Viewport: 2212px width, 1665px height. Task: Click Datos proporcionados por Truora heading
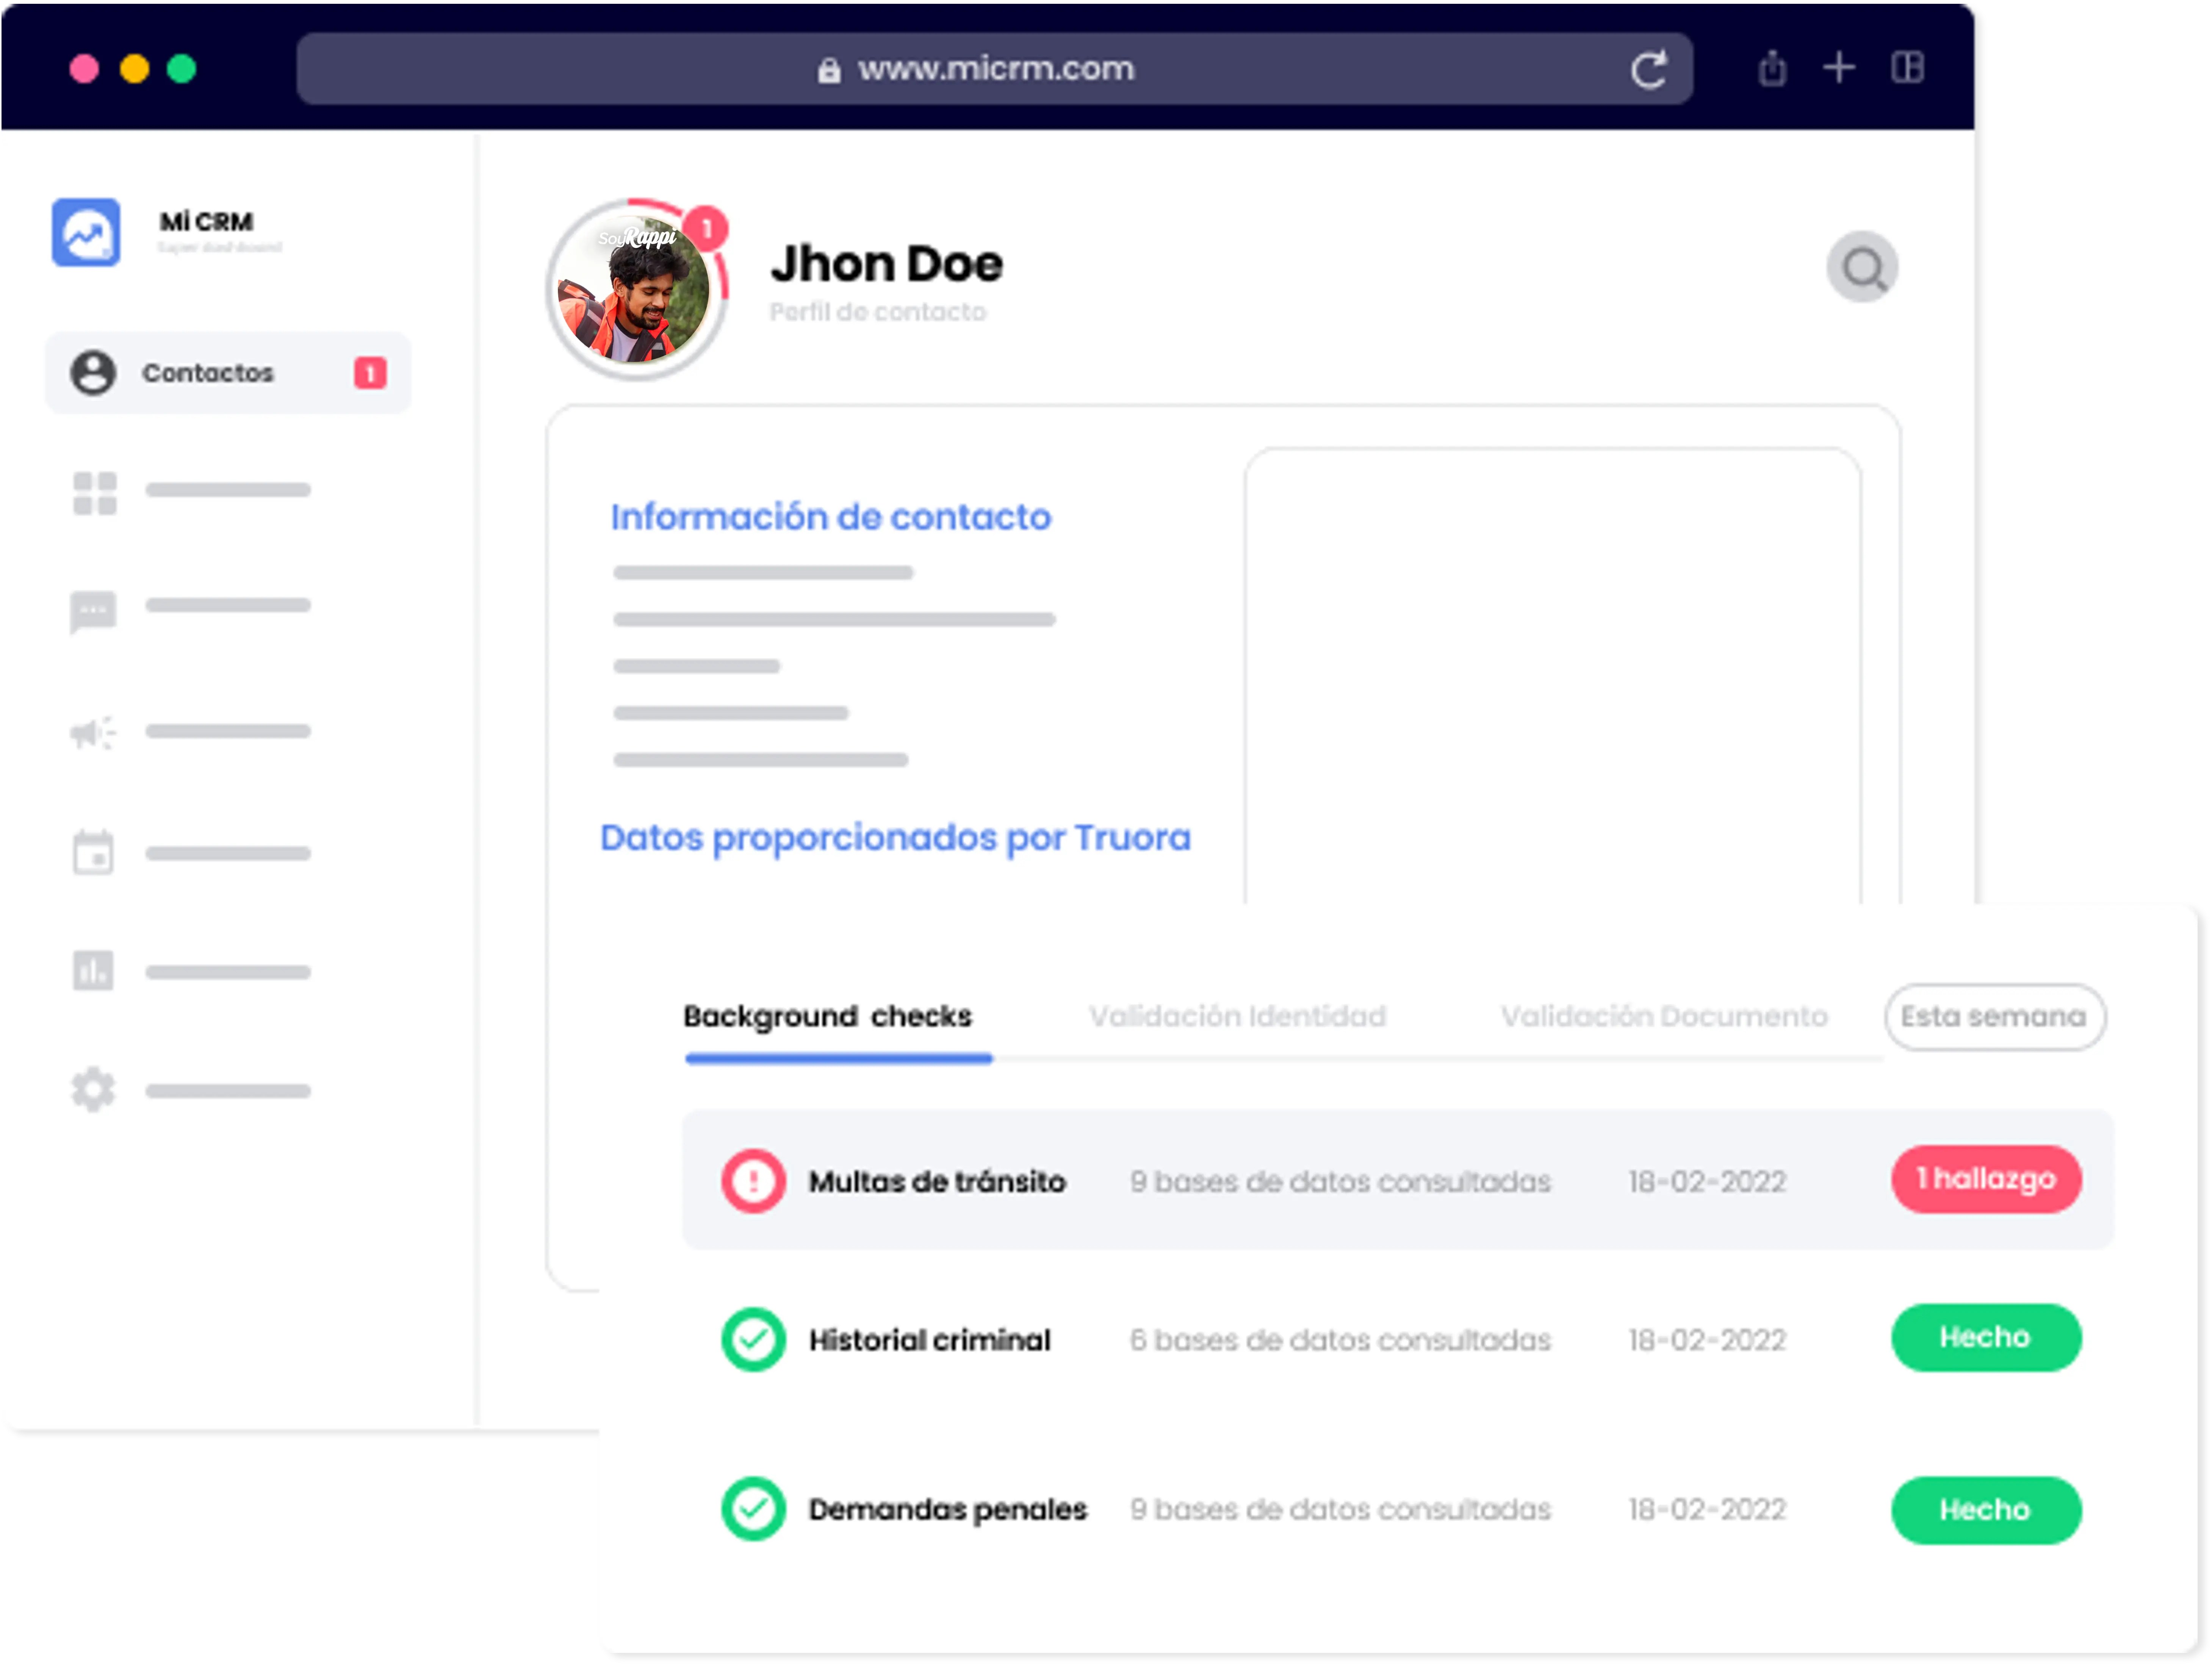tap(896, 838)
